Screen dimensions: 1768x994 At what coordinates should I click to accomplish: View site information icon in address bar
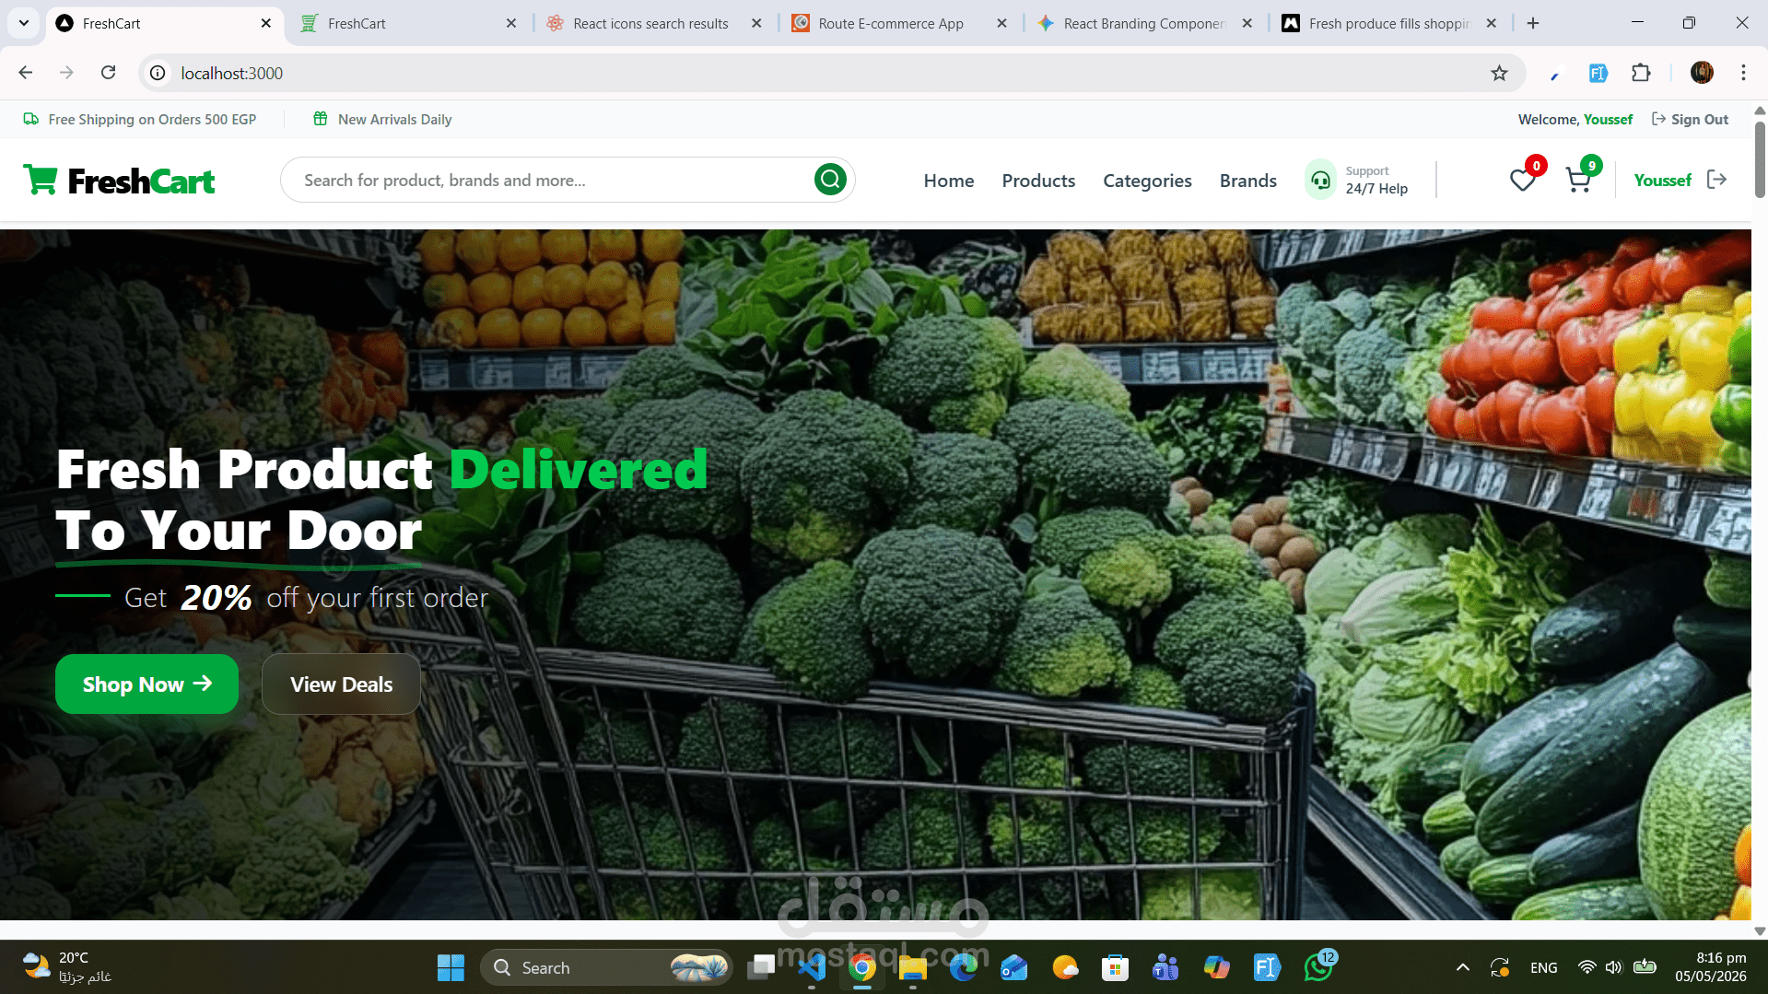tap(158, 73)
